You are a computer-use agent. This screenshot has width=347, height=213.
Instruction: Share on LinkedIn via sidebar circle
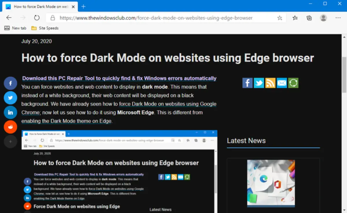pos(10,113)
